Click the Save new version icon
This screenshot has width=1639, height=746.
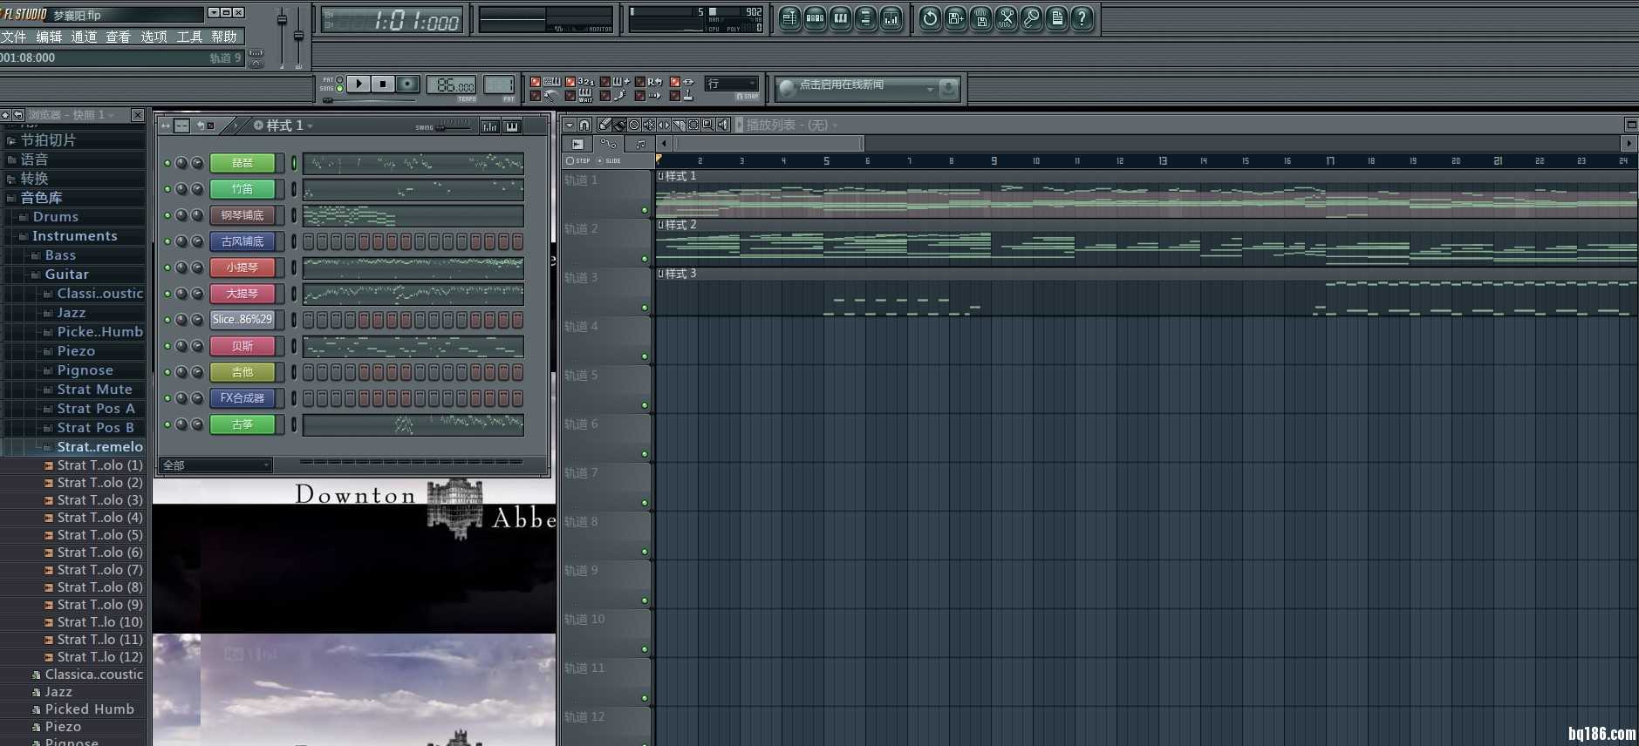(955, 18)
